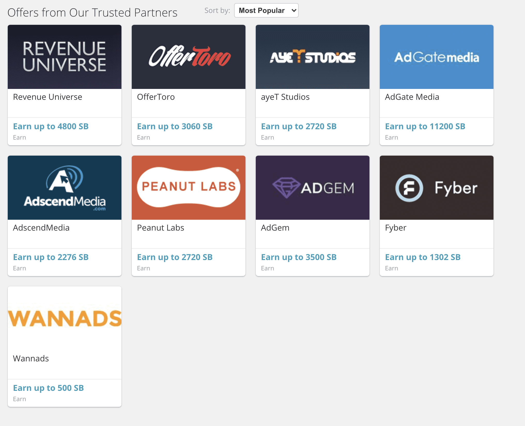Click the Earn label on AdscendMedia card

click(x=20, y=268)
